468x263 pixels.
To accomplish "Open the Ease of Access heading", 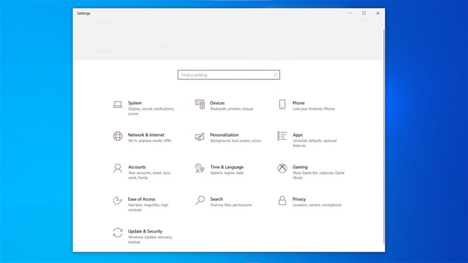I will tap(142, 199).
